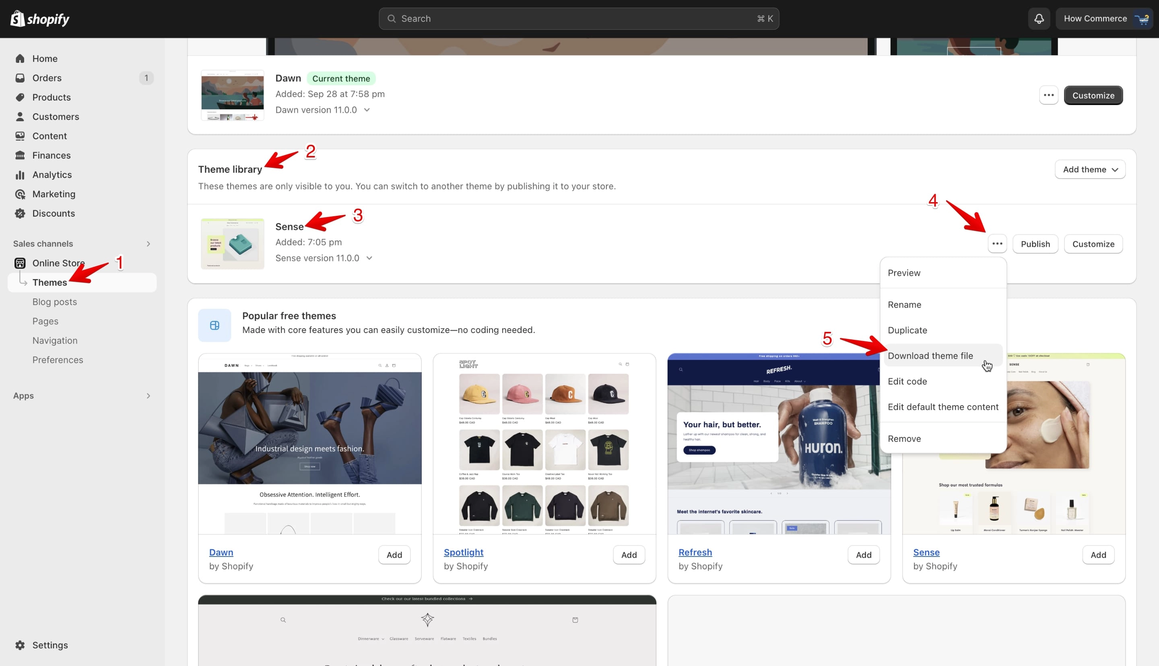Click the Dawn current theme thumbnail
This screenshot has width=1159, height=666.
[x=232, y=95]
